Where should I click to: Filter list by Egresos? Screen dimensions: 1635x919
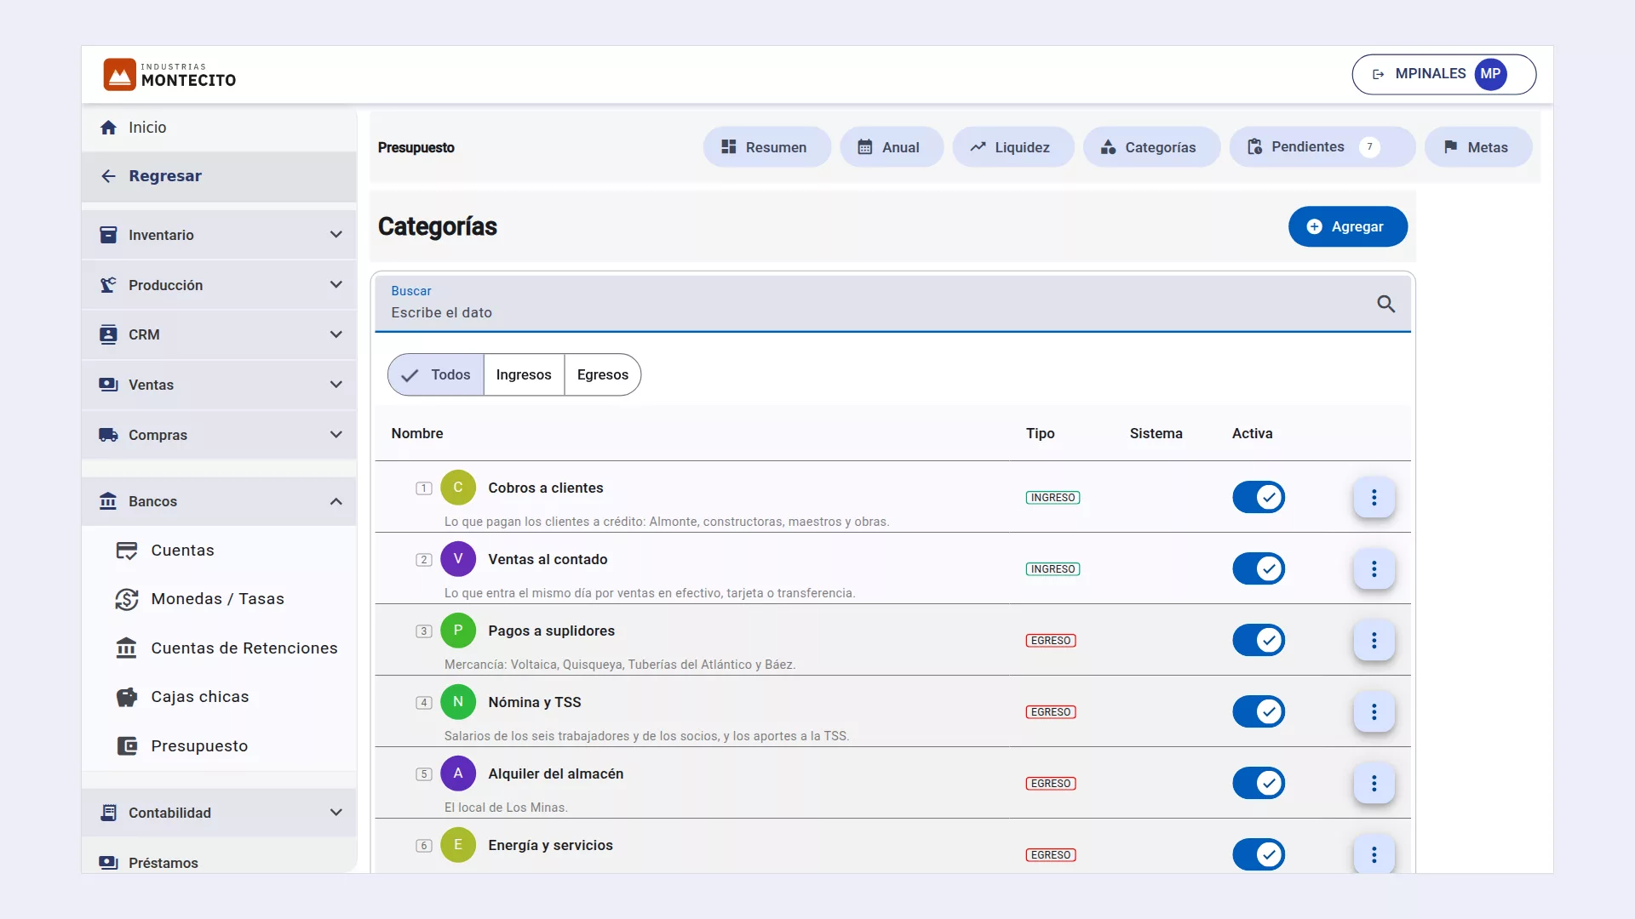pos(602,374)
